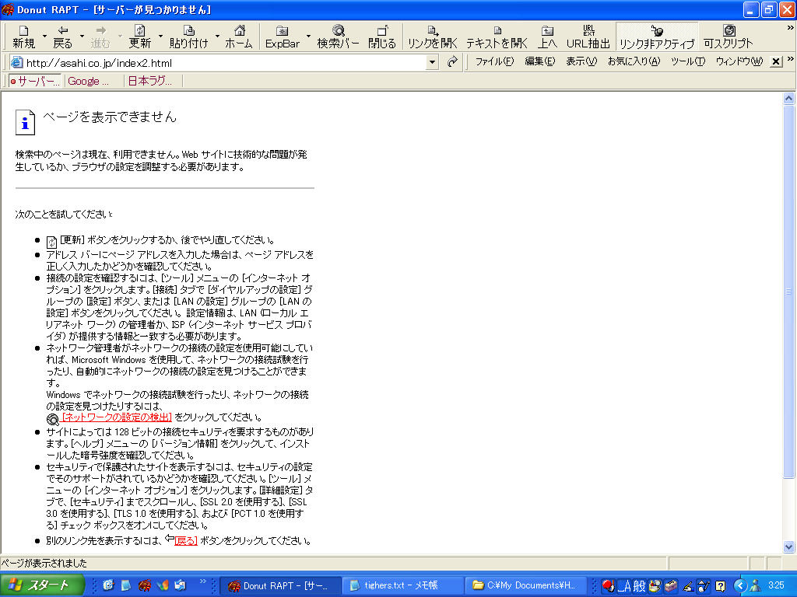The height and width of the screenshot is (597, 797).
Task: Switch to the Google tab
Action: [x=88, y=81]
